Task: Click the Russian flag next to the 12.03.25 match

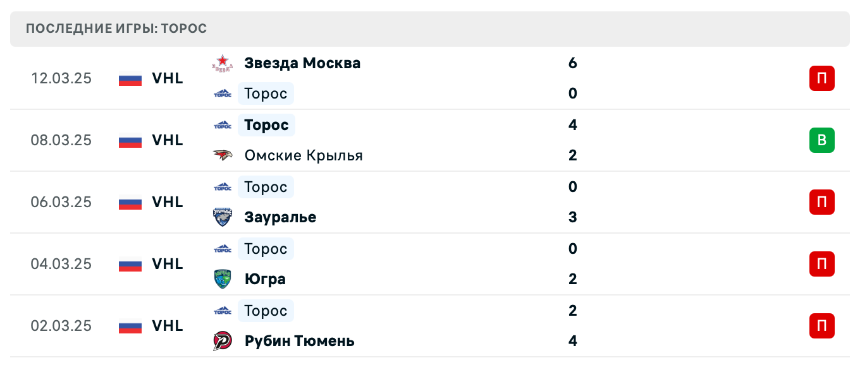Action: [129, 78]
